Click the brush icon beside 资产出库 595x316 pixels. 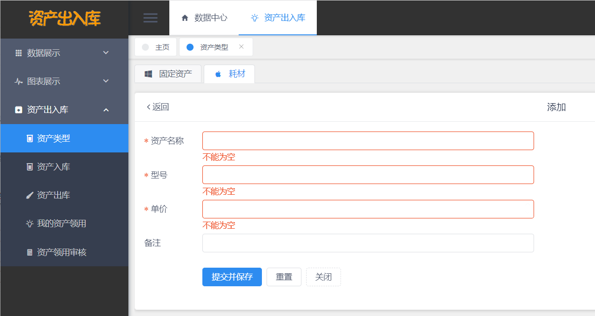29,195
